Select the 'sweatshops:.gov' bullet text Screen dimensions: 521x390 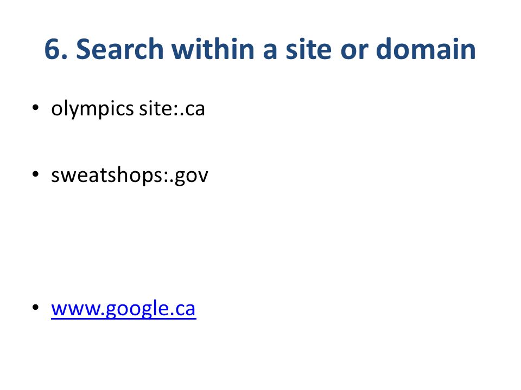(130, 175)
